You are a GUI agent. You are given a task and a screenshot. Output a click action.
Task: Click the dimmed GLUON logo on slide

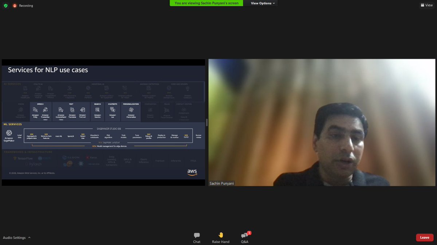tap(71, 157)
